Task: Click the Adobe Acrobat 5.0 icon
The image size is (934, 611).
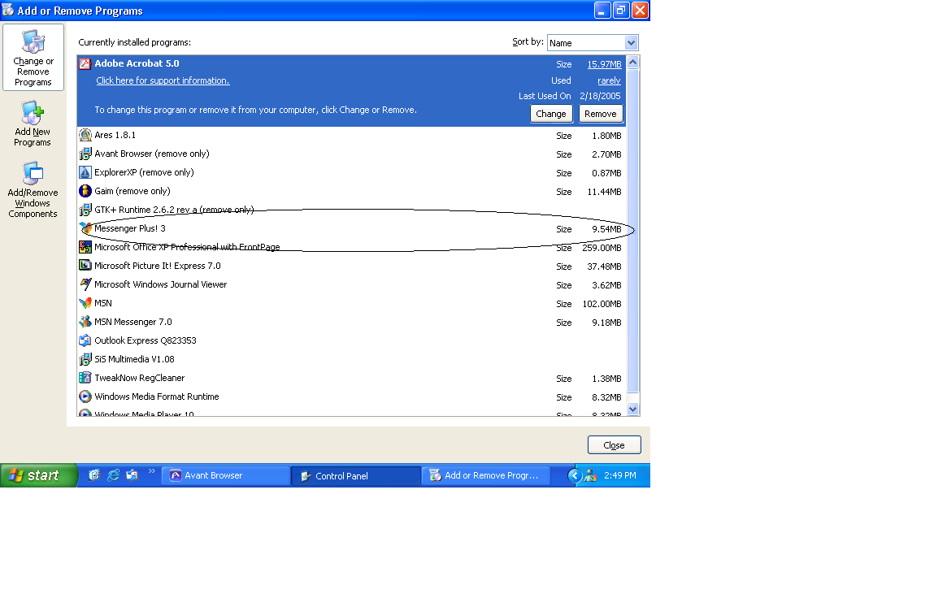Action: coord(85,64)
